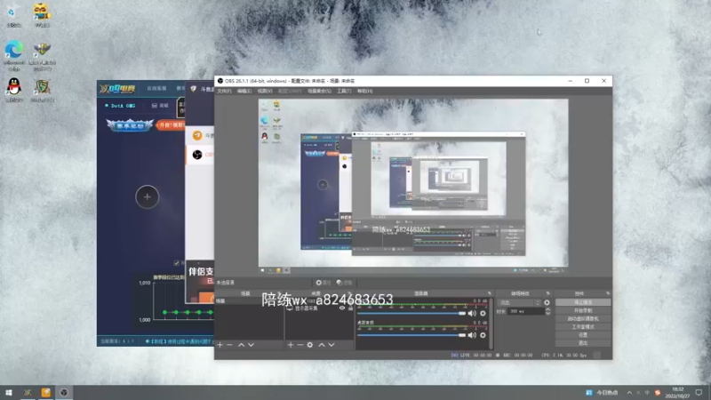Remove the selected scene with minus button
This screenshot has height=400, width=711.
[229, 345]
